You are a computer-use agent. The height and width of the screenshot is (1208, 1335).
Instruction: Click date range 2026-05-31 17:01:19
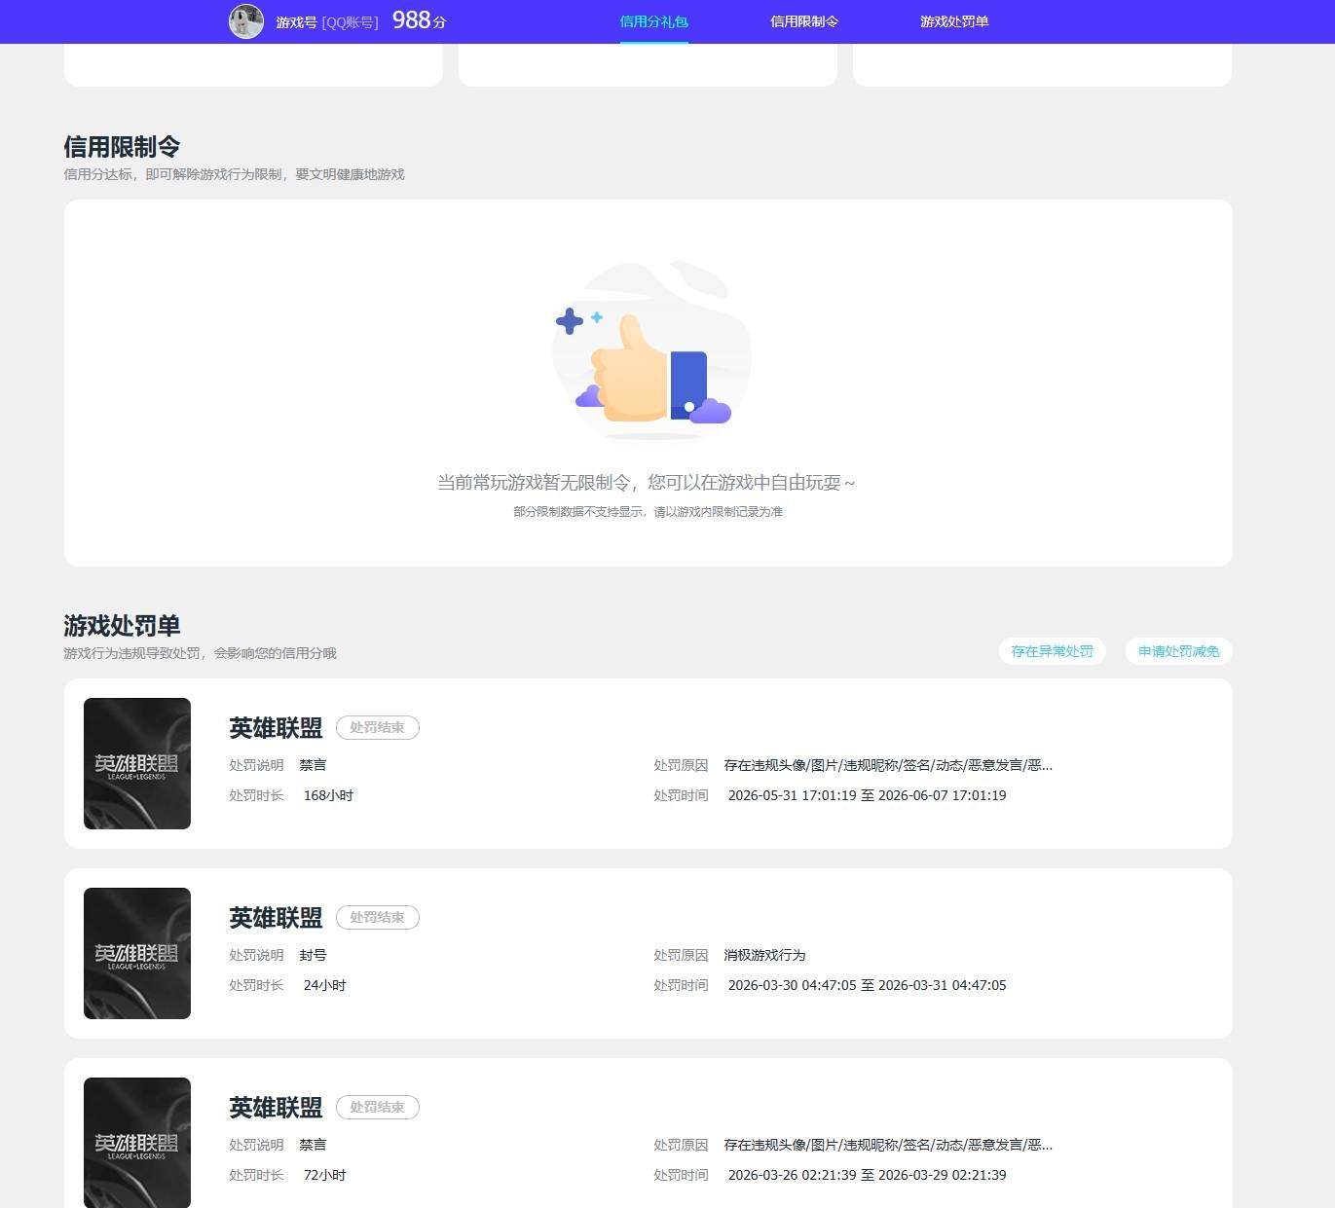(867, 795)
